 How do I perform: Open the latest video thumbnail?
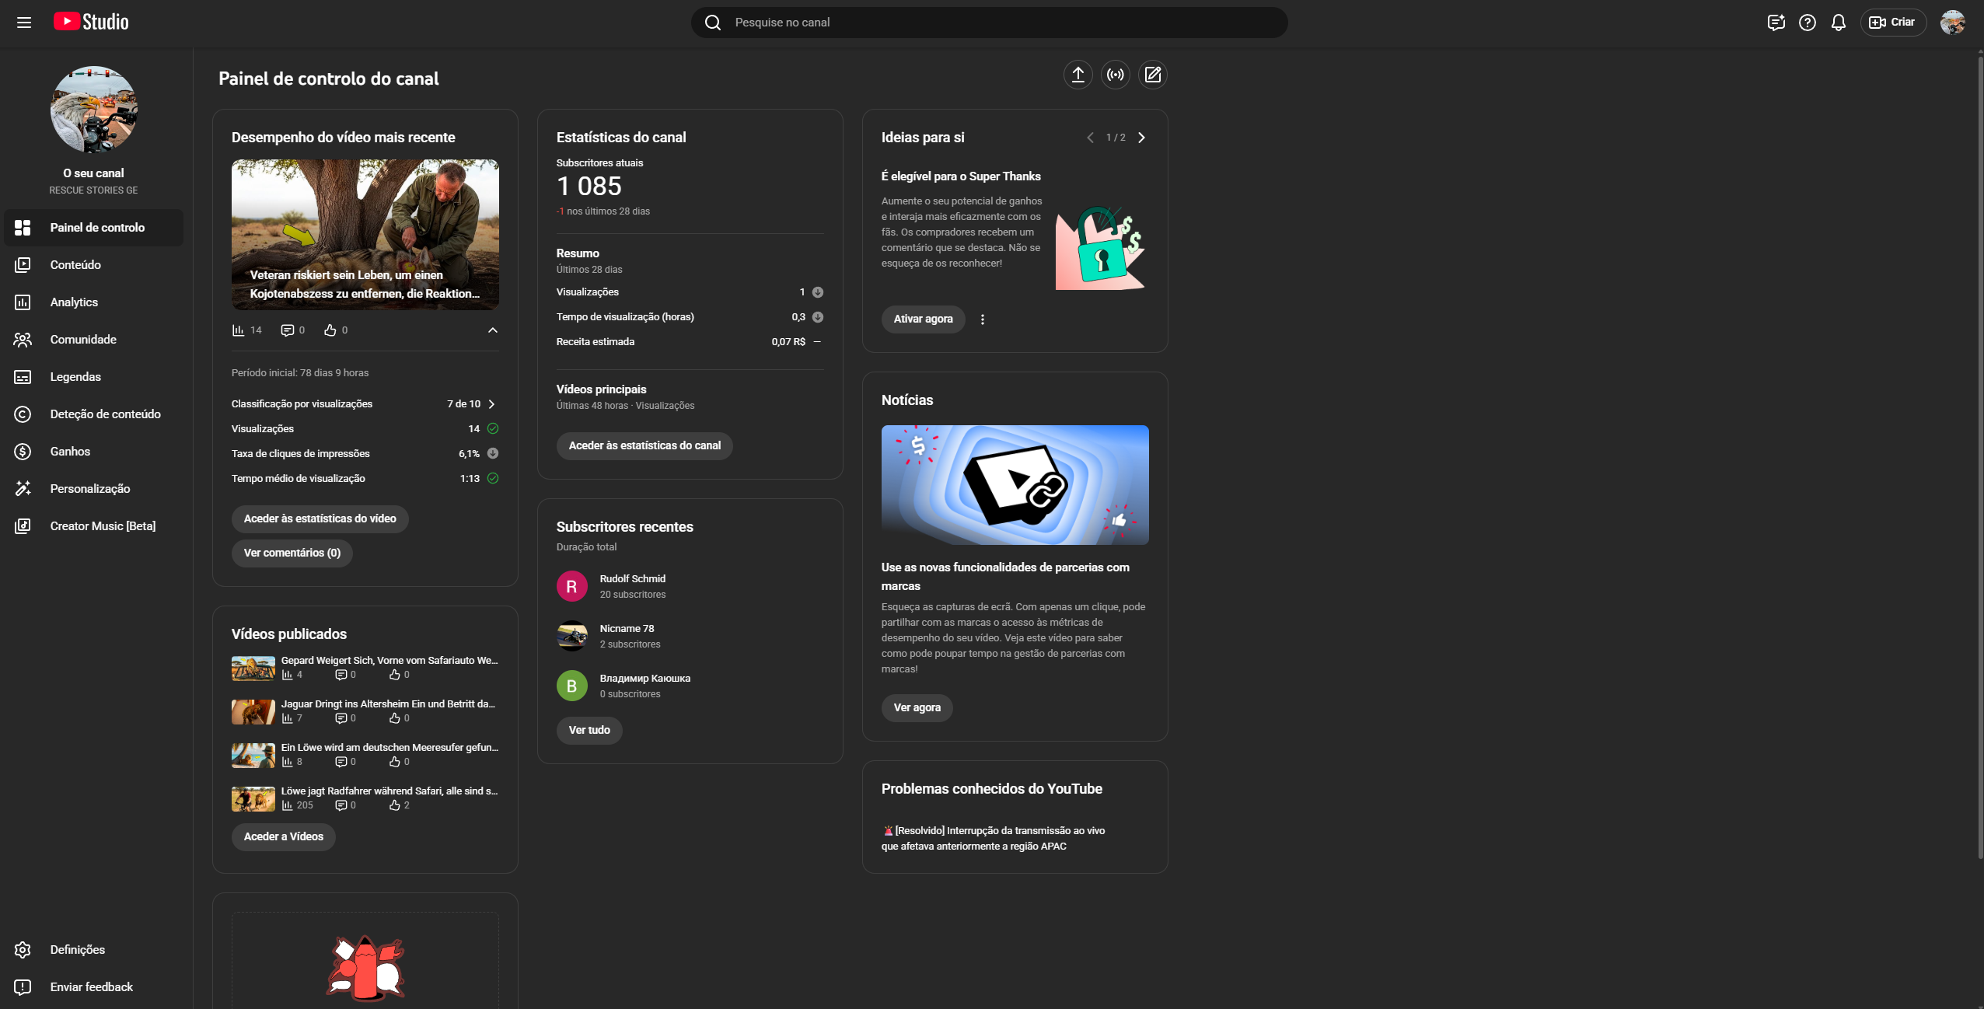point(365,234)
